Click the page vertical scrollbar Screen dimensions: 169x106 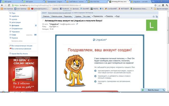168,30
